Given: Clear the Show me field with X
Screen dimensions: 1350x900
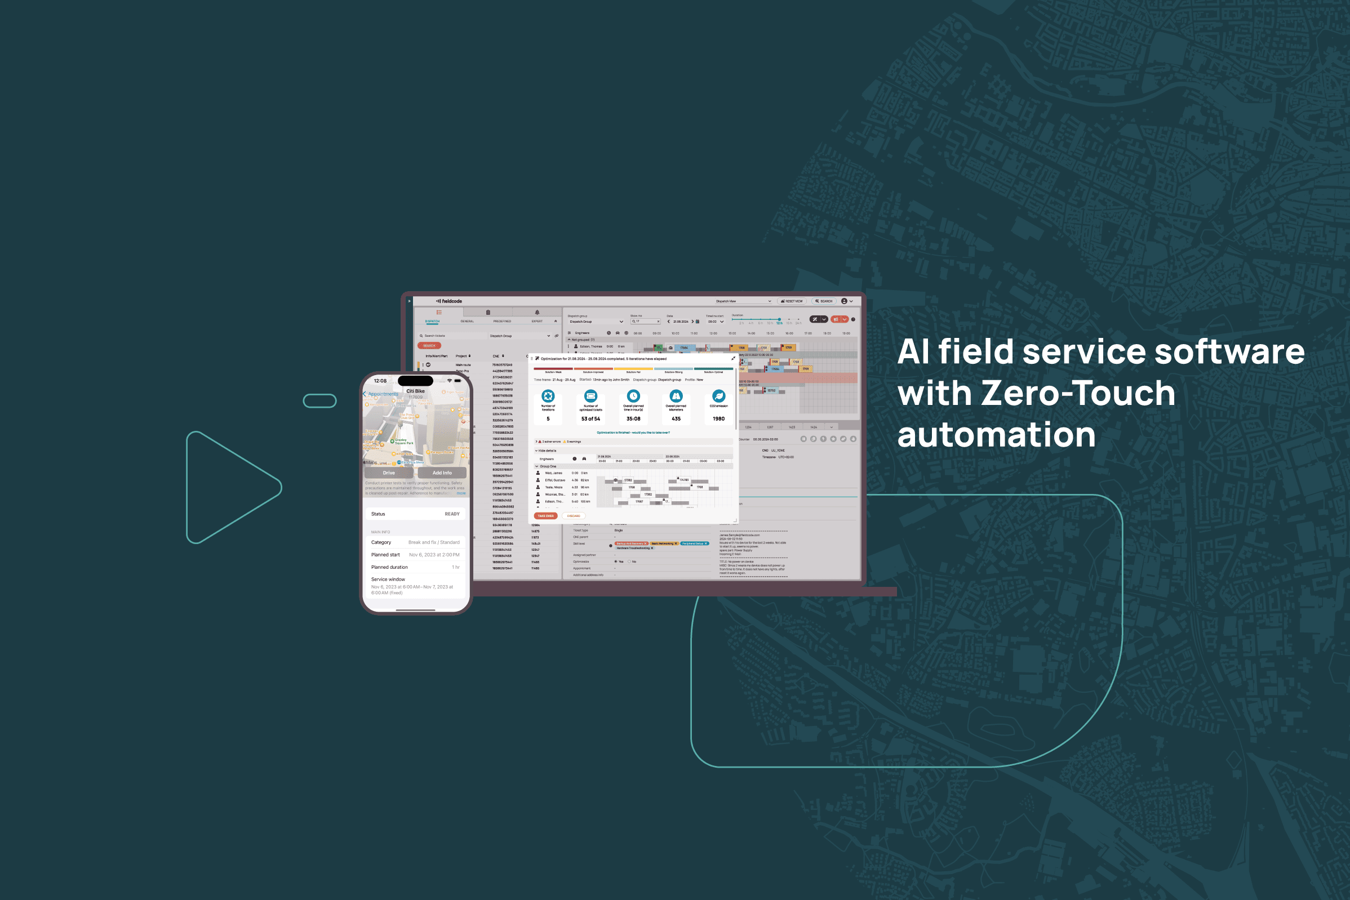Looking at the screenshot, I should point(658,322).
